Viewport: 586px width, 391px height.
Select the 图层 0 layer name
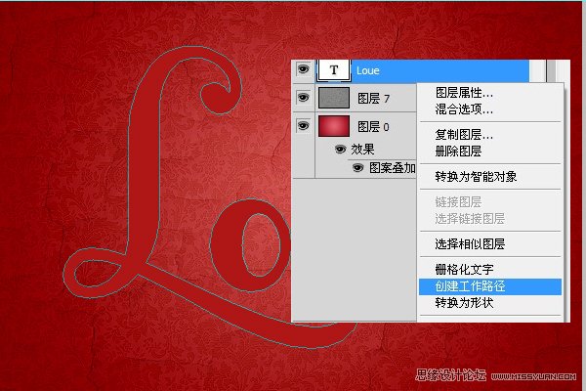click(373, 127)
